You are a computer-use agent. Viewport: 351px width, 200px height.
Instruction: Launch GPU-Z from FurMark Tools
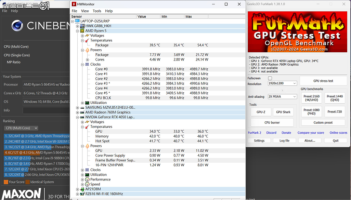coord(261,112)
